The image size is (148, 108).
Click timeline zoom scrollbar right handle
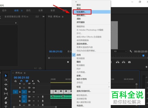(x=56, y=107)
